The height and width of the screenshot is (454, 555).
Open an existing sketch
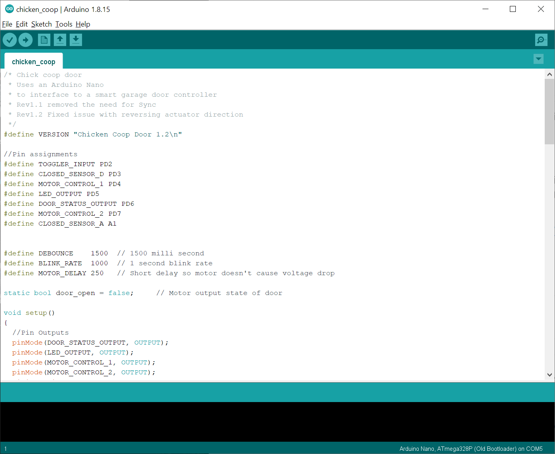60,40
